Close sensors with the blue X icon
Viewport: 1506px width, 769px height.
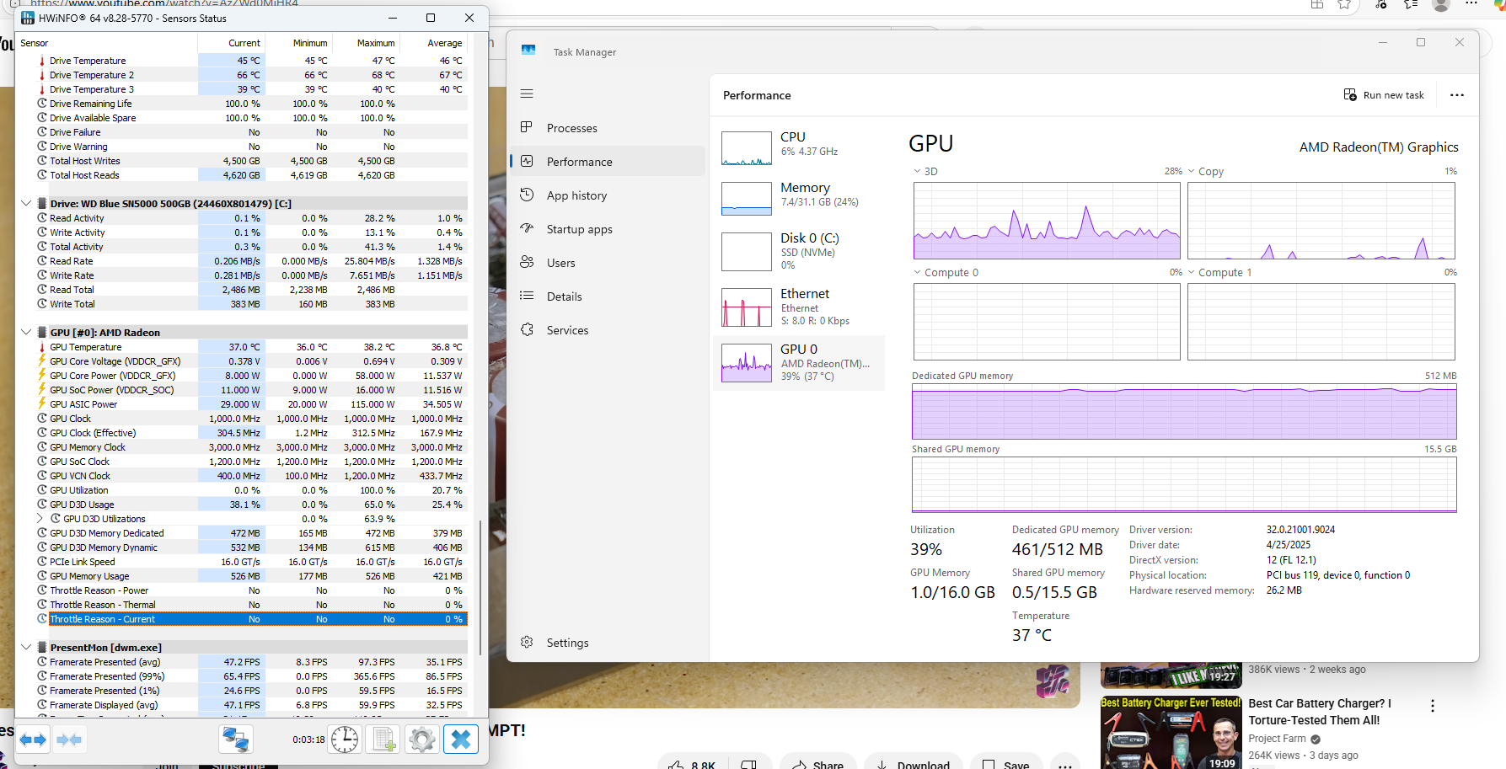coord(461,740)
